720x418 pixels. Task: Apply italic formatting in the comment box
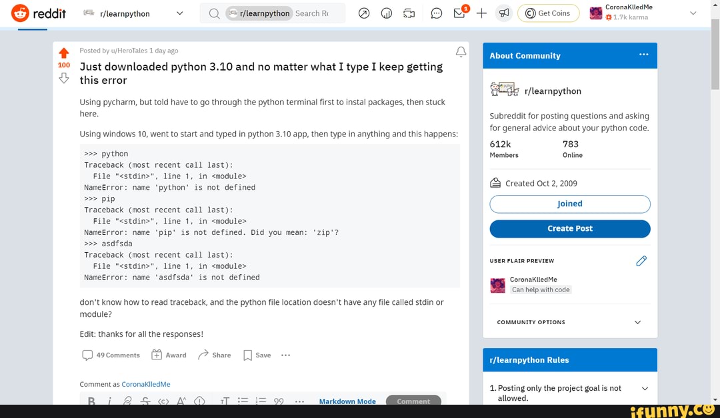109,400
